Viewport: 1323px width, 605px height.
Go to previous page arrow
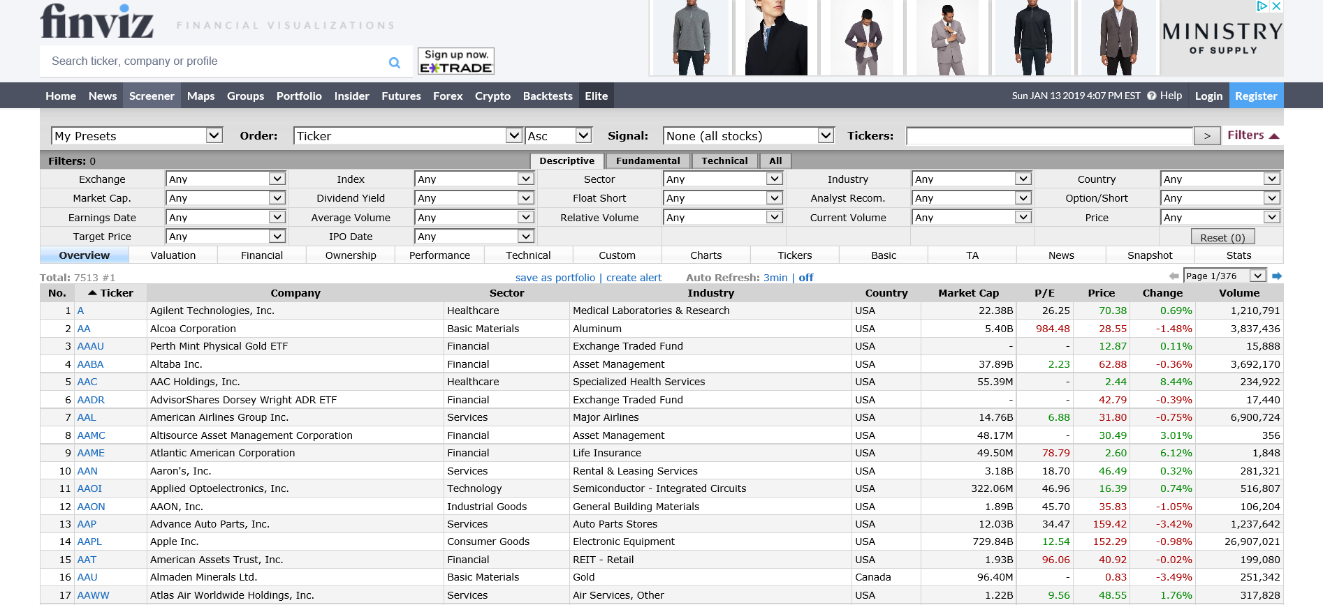point(1174,276)
